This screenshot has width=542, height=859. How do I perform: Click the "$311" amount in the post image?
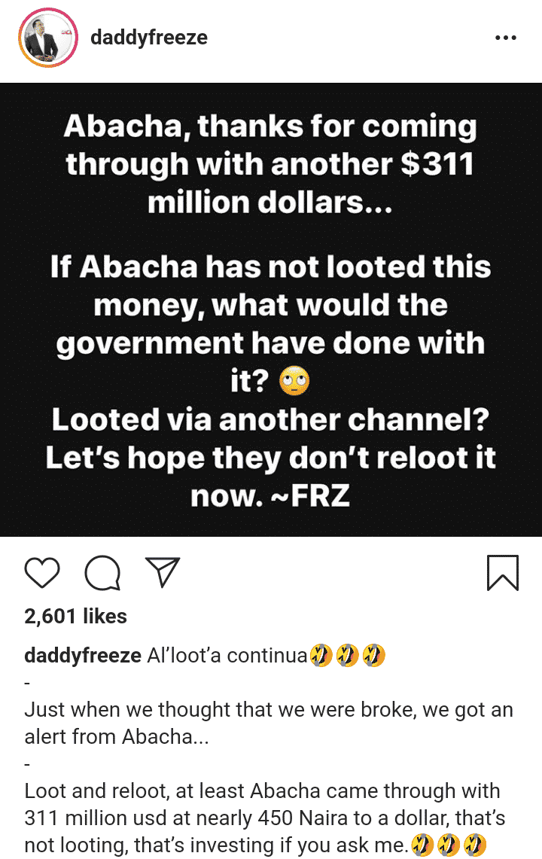click(x=437, y=164)
